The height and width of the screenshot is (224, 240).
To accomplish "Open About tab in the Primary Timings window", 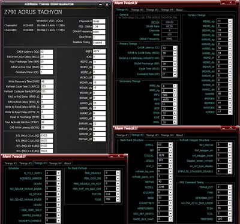I will [179, 10].
